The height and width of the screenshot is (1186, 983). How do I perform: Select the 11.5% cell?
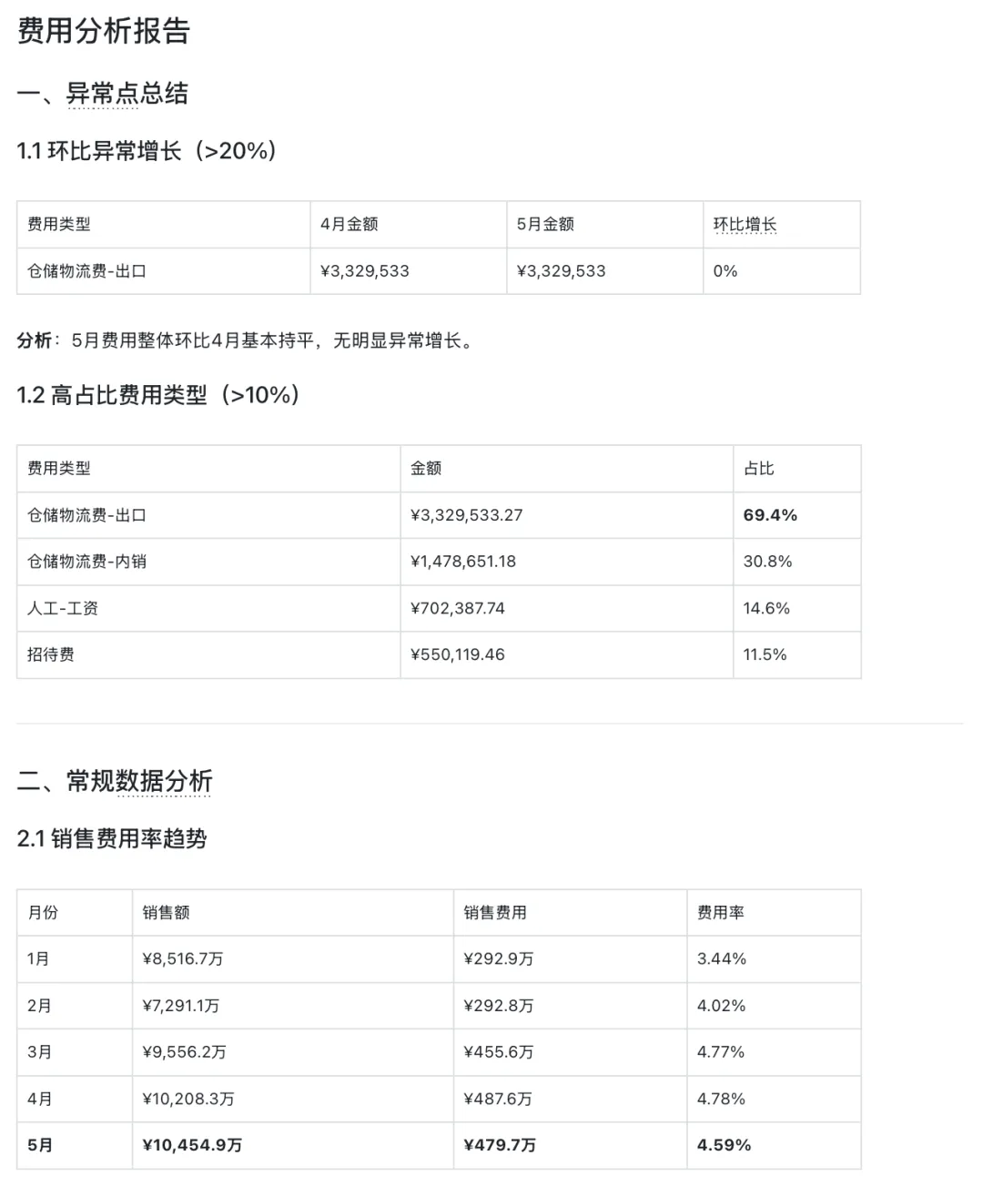pyautogui.click(x=765, y=654)
